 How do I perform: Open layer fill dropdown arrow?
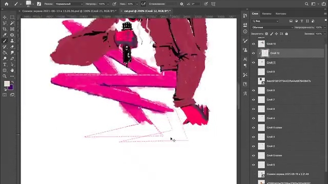point(325,34)
